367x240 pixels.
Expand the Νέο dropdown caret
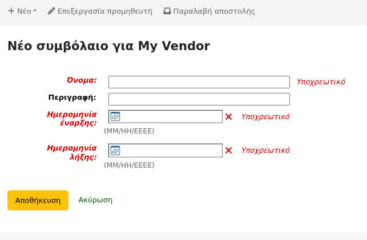click(35, 11)
